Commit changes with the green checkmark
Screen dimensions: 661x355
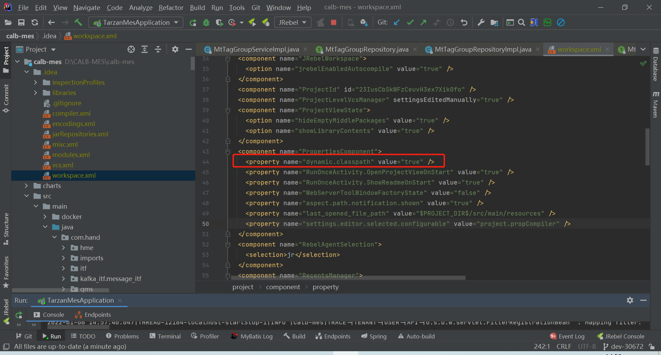410,23
